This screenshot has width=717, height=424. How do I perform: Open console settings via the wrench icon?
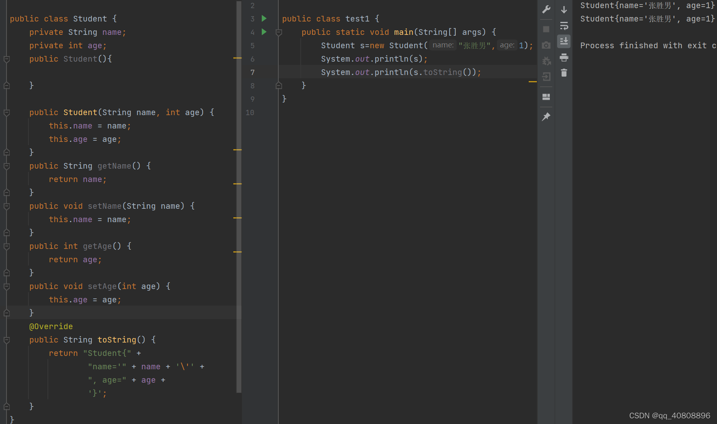[x=546, y=9]
